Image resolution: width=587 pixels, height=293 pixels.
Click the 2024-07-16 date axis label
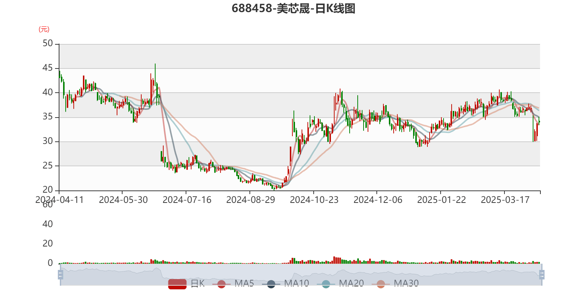[x=187, y=200]
